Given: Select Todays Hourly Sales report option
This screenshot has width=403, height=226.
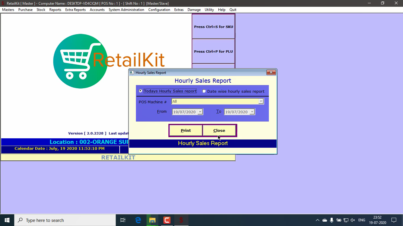Looking at the screenshot, I should point(140,91).
